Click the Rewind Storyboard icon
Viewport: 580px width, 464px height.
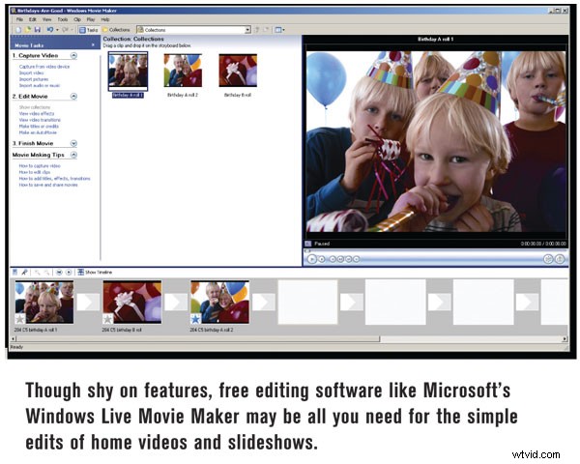click(59, 273)
